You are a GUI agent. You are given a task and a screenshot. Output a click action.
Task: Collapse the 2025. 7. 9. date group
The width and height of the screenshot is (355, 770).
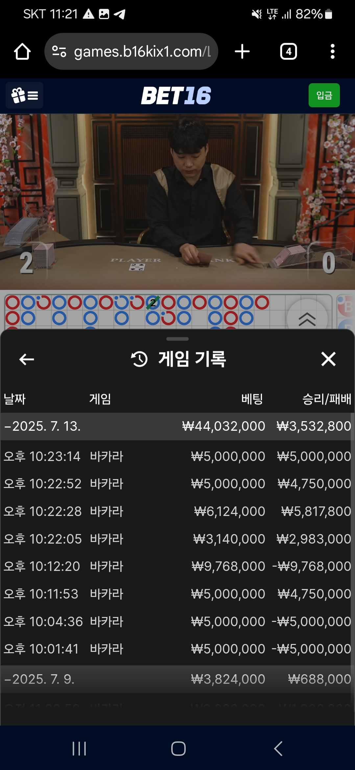pyautogui.click(x=177, y=679)
